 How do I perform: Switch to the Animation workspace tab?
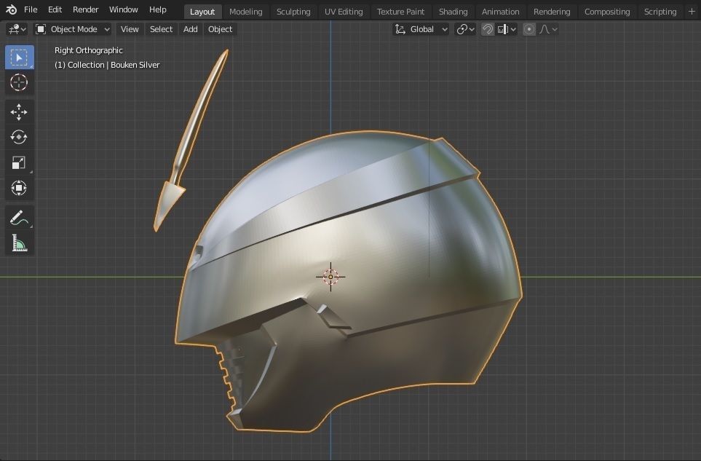pos(500,12)
